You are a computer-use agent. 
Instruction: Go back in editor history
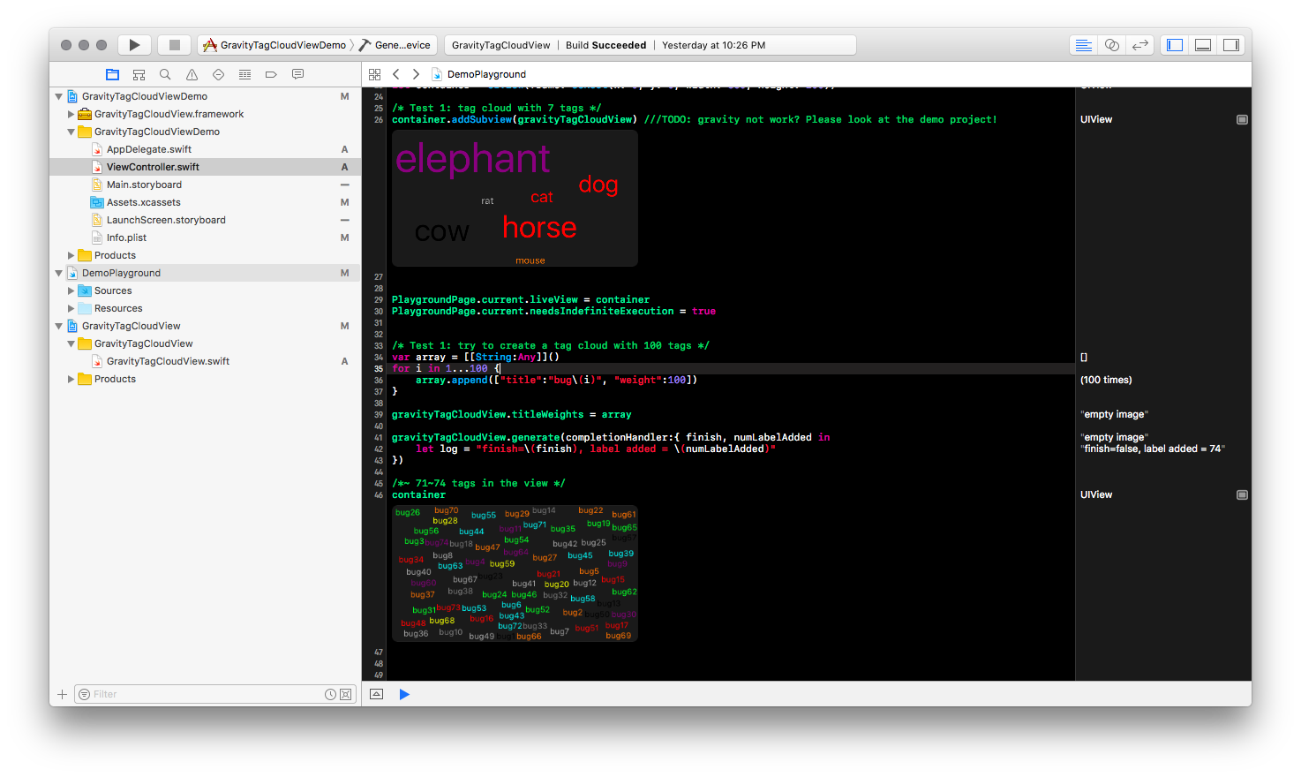[x=396, y=74]
